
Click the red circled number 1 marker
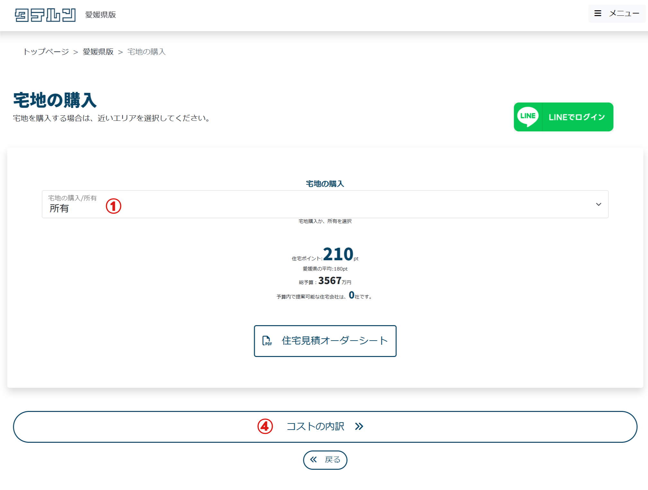[x=113, y=206]
